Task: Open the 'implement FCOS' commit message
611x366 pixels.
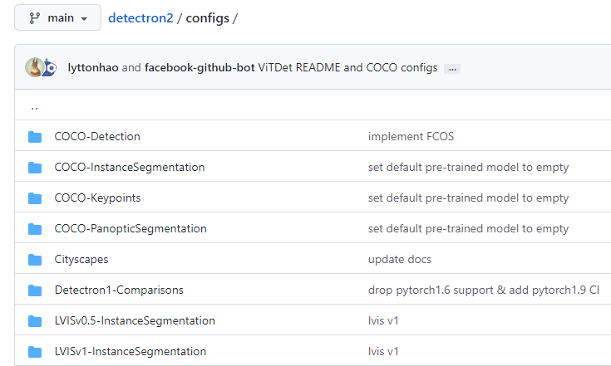Action: click(x=411, y=137)
